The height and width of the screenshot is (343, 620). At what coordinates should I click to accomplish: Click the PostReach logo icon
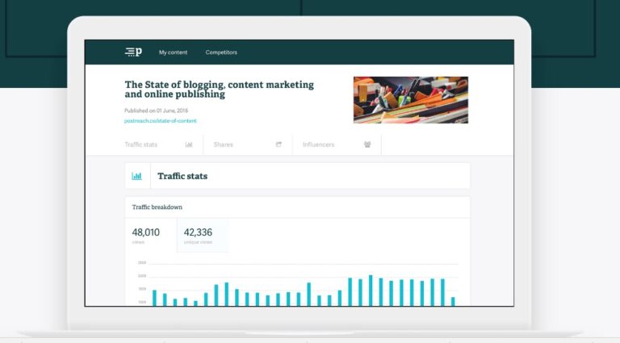coord(133,52)
